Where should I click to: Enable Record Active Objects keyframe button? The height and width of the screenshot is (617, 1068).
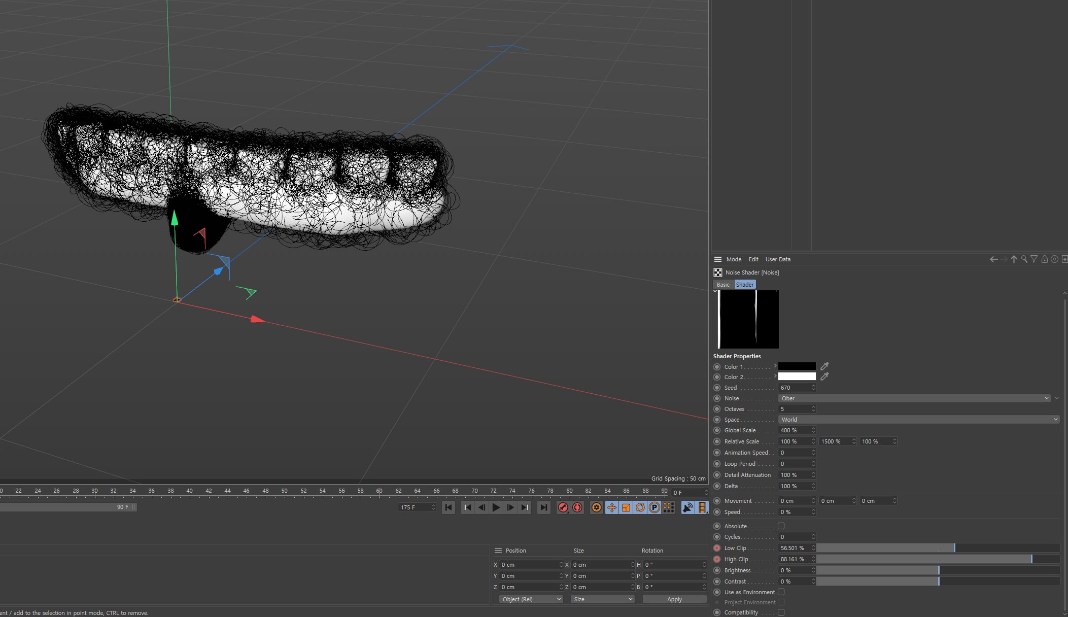click(x=563, y=507)
